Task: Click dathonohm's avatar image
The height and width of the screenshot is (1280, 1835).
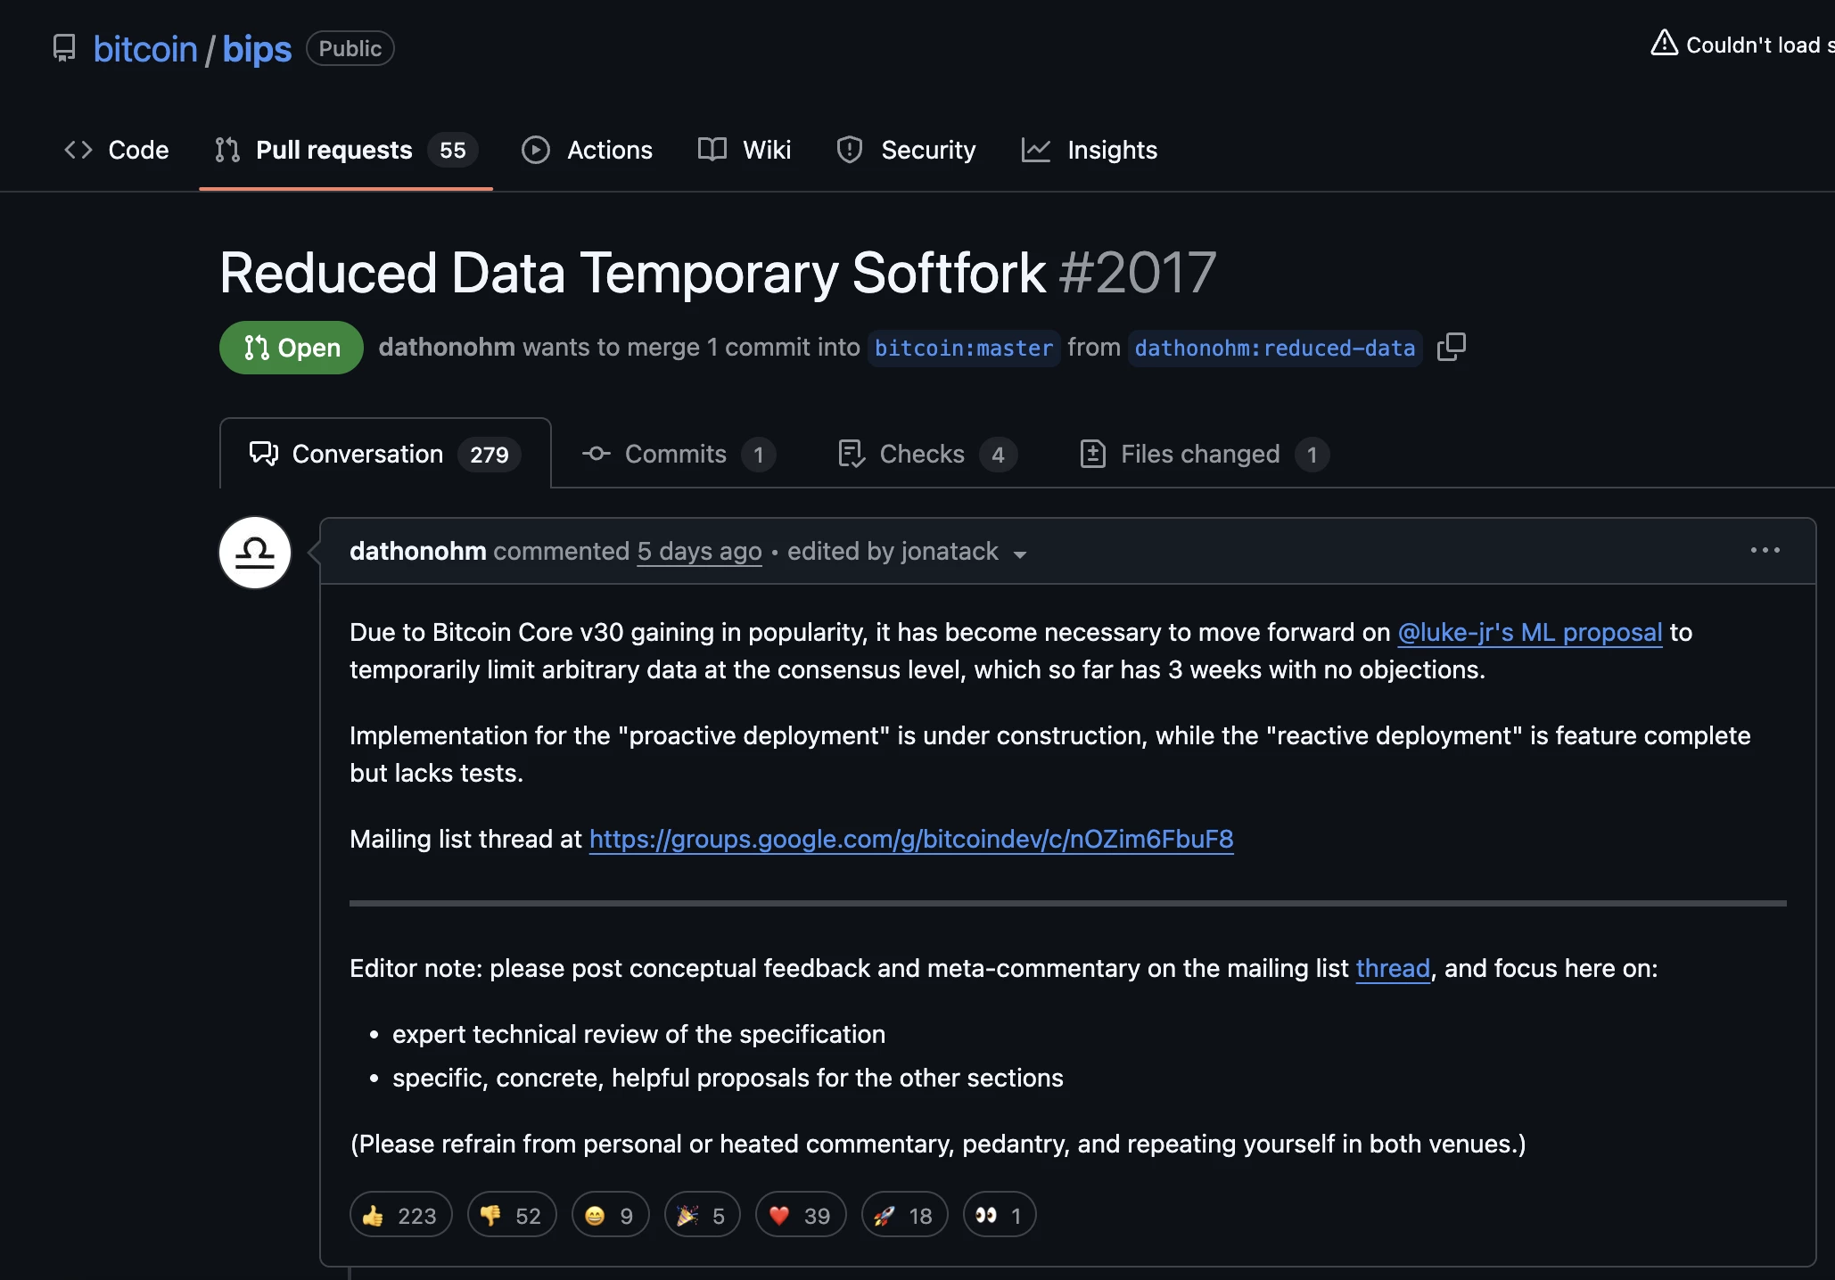Action: pos(255,553)
